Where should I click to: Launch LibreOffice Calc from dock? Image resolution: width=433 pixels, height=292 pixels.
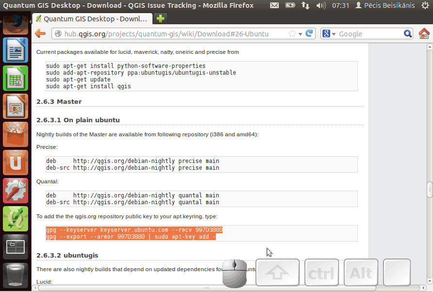click(x=16, y=78)
